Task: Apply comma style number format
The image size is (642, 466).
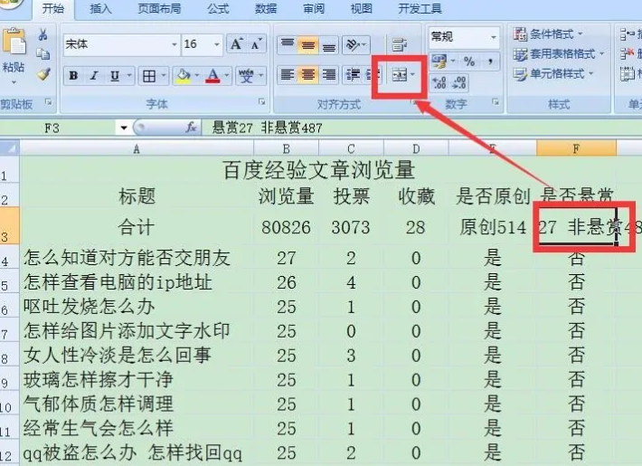Action: coord(490,62)
